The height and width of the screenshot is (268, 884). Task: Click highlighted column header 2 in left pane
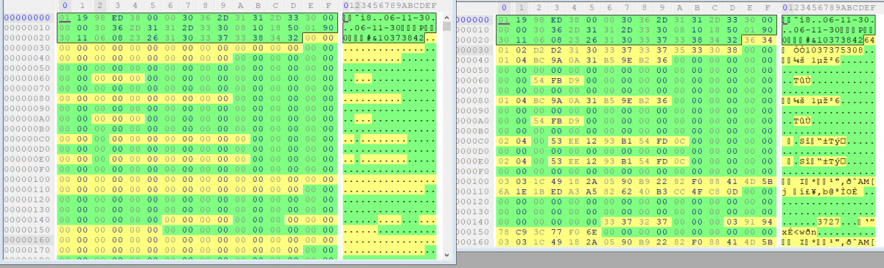tap(99, 6)
